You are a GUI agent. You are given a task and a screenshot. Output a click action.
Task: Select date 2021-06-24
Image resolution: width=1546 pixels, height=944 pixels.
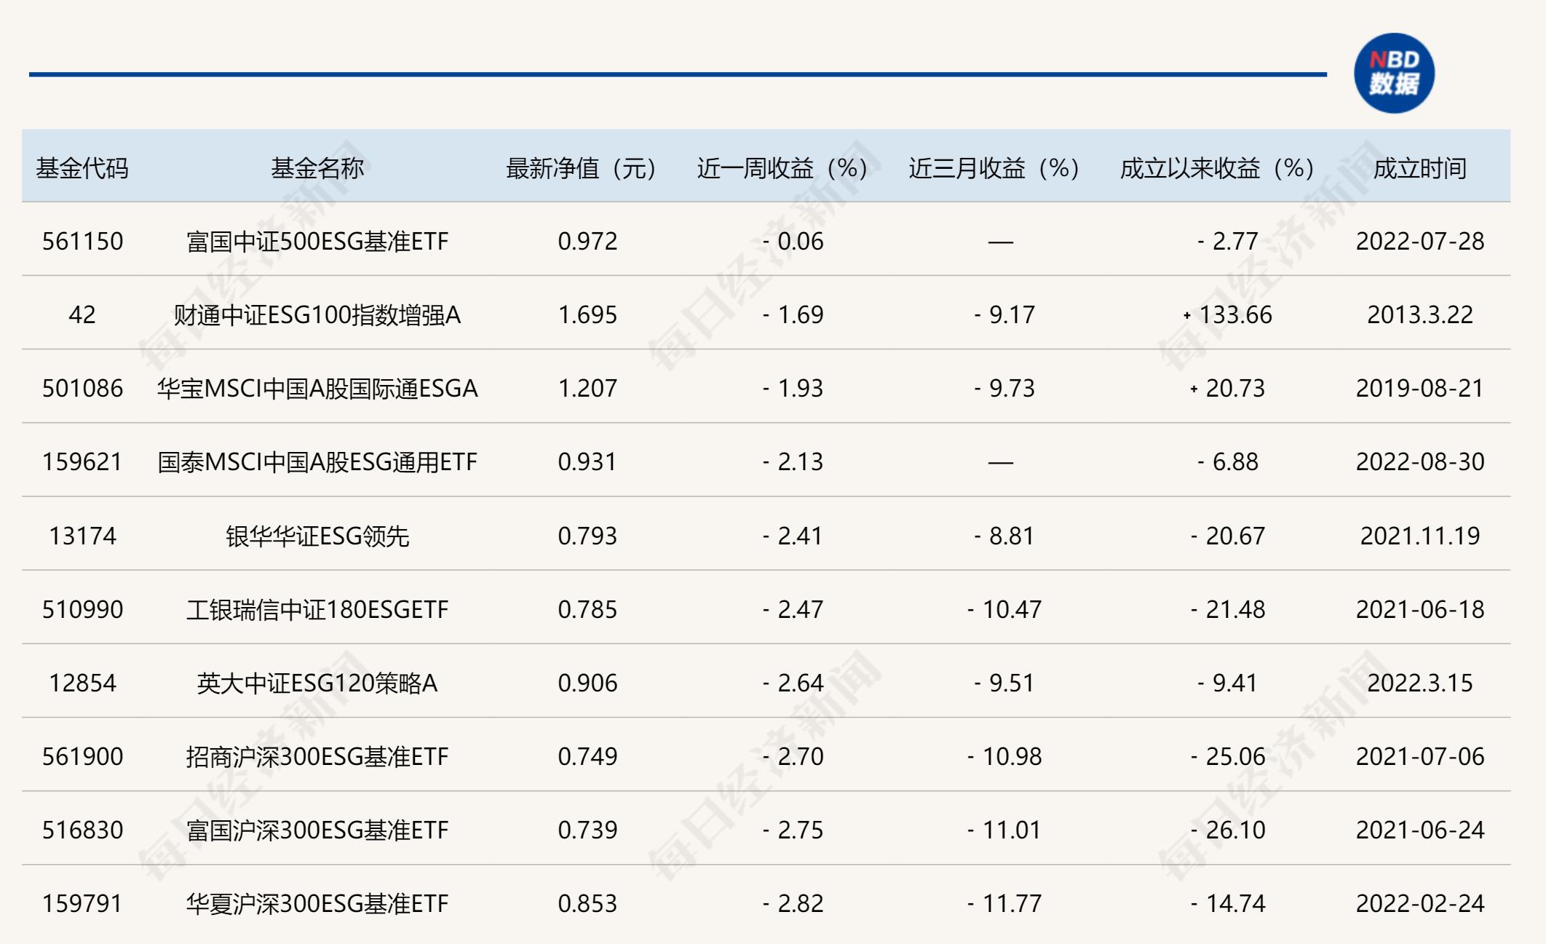1420,830
